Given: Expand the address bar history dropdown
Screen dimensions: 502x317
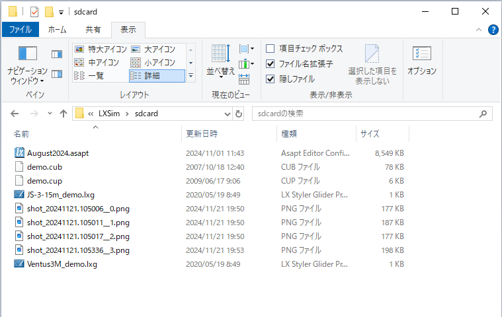Looking at the screenshot, I should tap(227, 114).
